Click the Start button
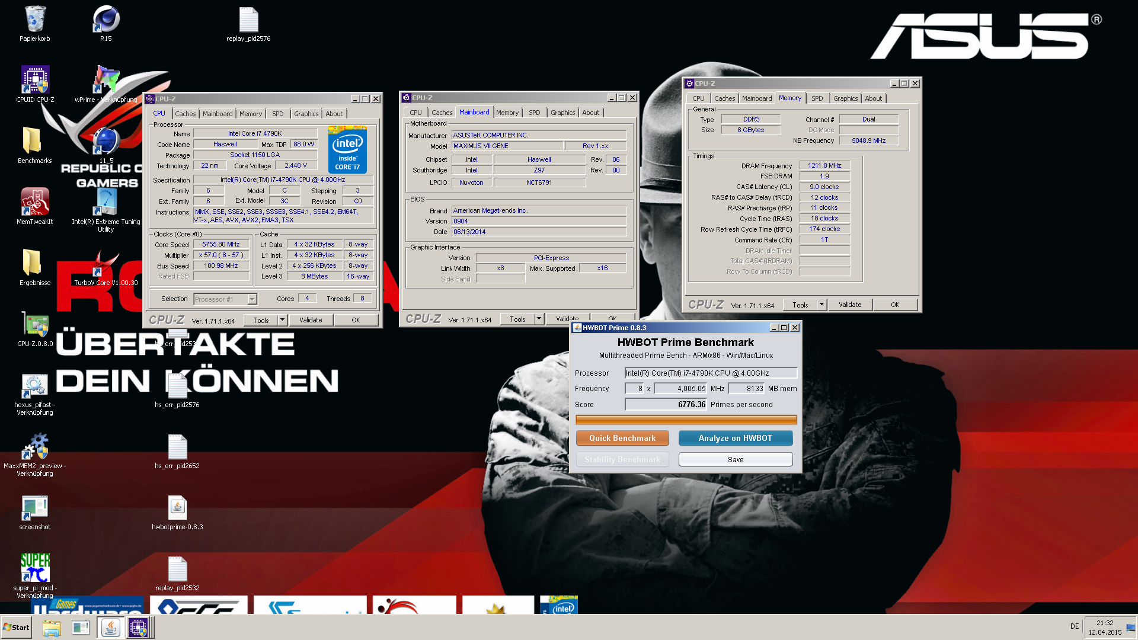Image resolution: width=1138 pixels, height=640 pixels. tap(16, 628)
